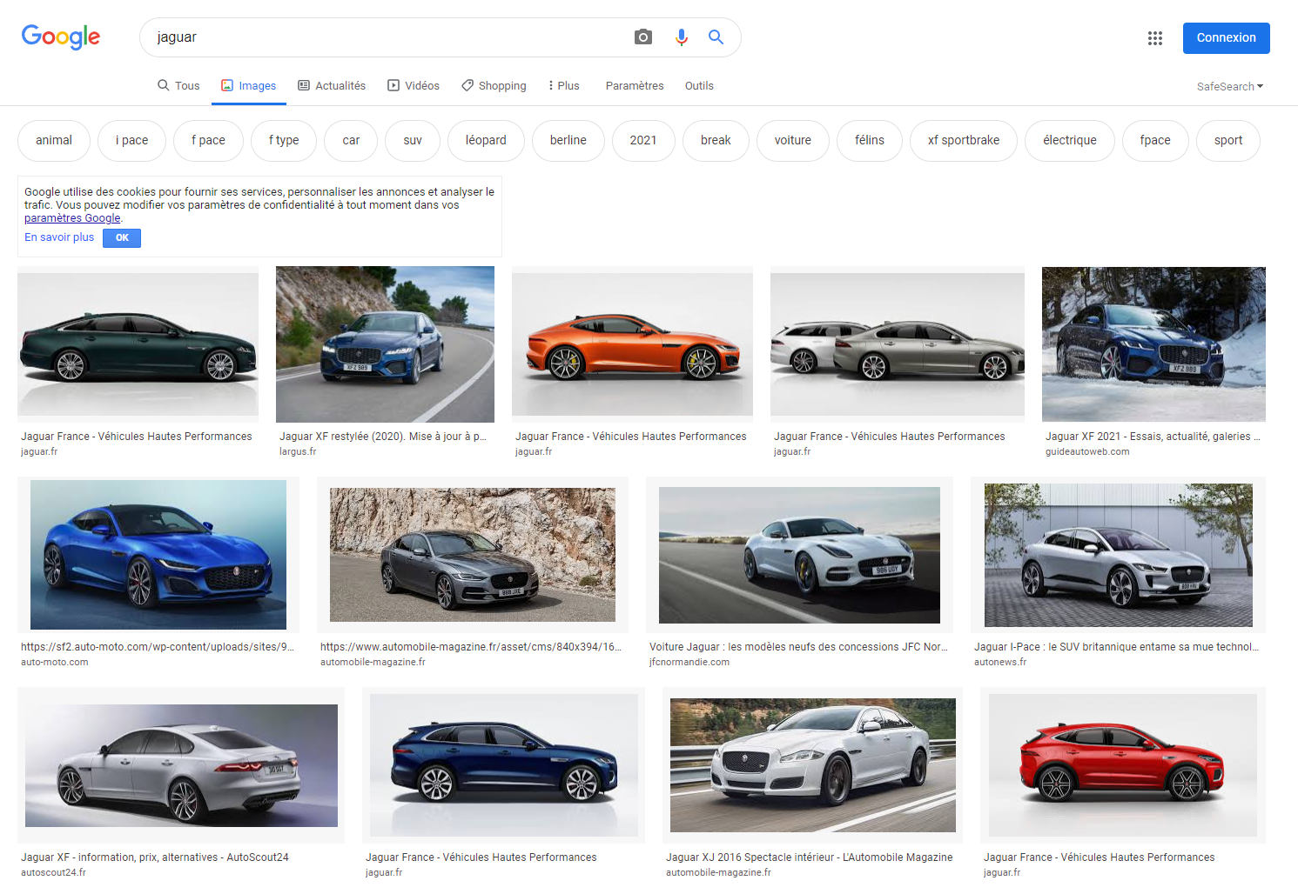Image resolution: width=1298 pixels, height=894 pixels.
Task: Switch to the Tous tab
Action: [x=178, y=86]
